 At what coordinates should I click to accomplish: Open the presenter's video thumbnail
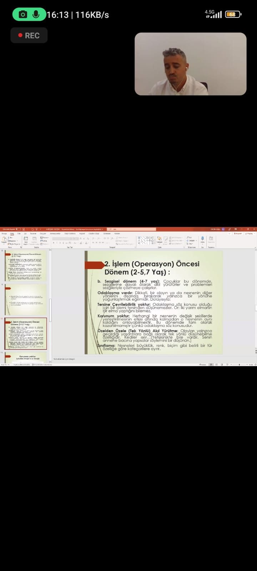click(x=190, y=64)
